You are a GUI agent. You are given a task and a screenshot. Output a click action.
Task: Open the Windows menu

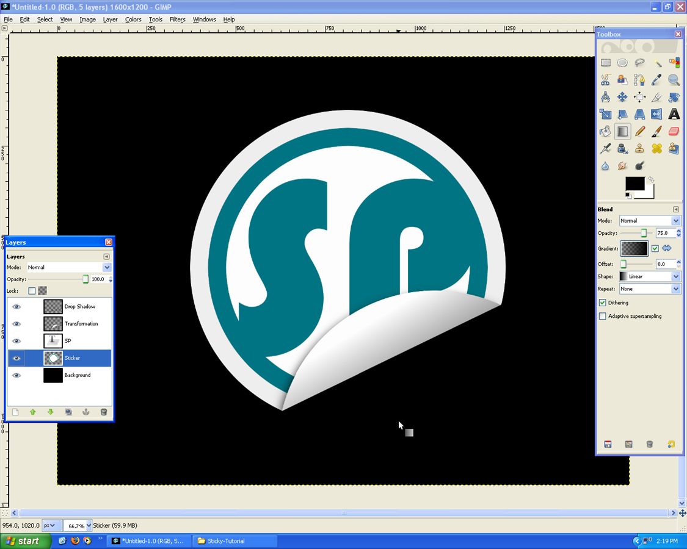coord(204,20)
